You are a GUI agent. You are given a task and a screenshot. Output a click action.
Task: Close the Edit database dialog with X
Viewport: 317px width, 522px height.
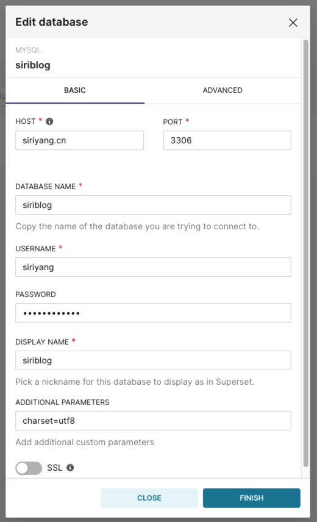pyautogui.click(x=293, y=23)
